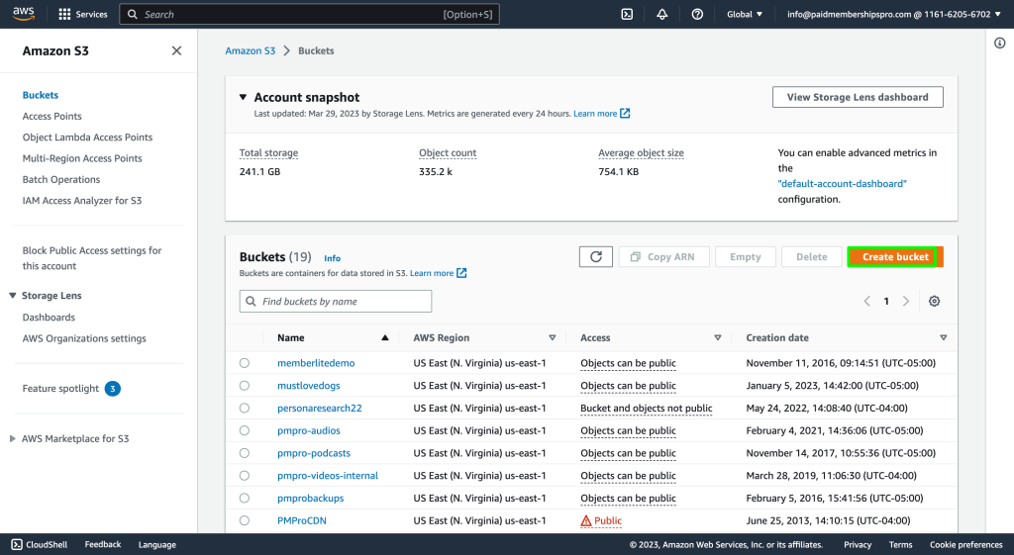Image resolution: width=1014 pixels, height=555 pixels.
Task: Open Buckets in the sidebar
Action: click(40, 95)
